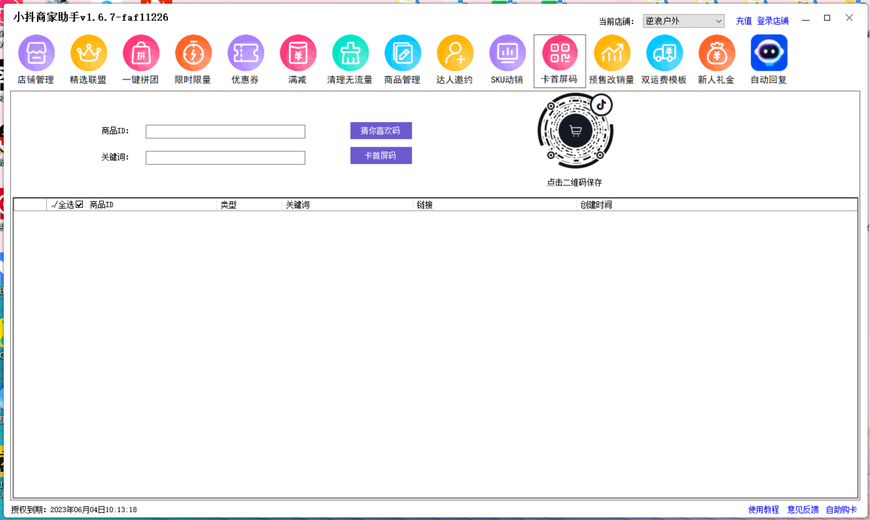Open the 使用教程 tutorial link

point(763,510)
